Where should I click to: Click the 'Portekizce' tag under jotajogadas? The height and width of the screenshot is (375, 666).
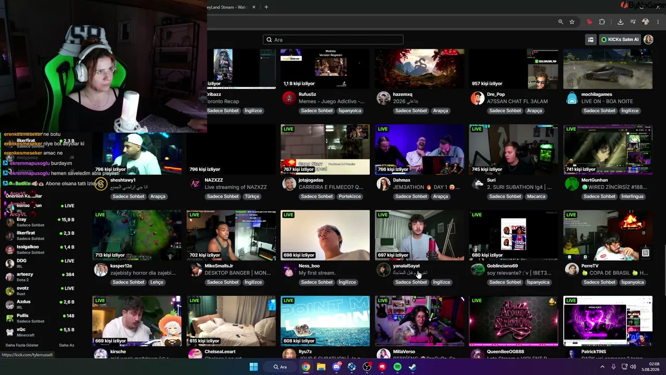tap(350, 196)
